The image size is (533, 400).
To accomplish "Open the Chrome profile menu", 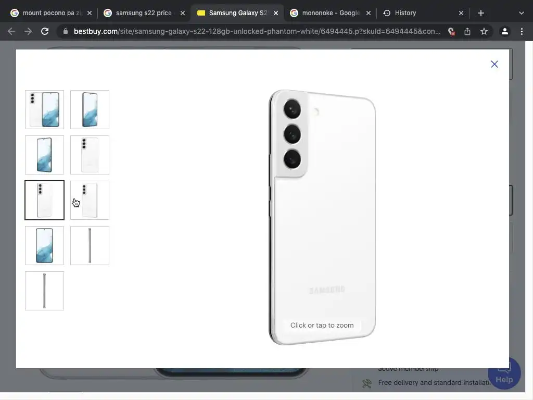I will pos(505,31).
